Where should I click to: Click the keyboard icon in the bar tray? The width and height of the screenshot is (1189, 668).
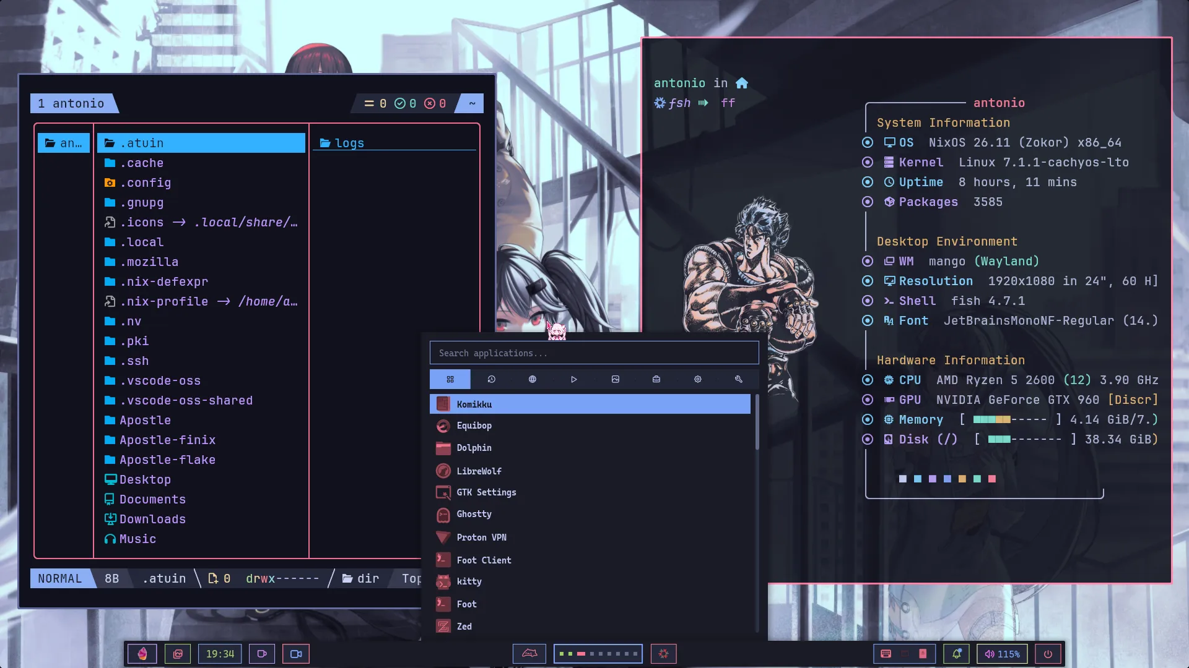886,654
